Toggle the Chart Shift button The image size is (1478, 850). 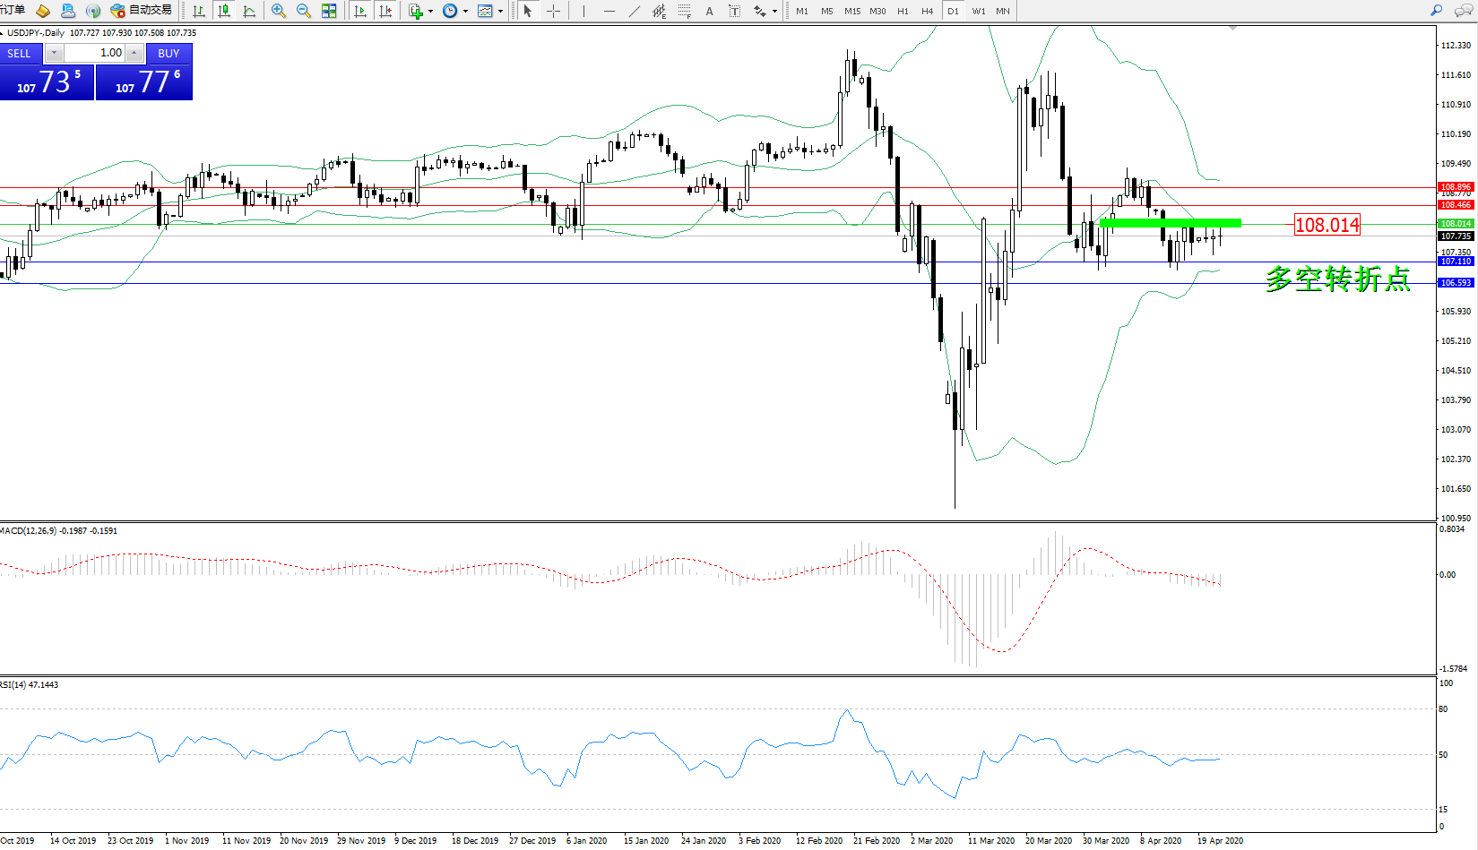[385, 11]
